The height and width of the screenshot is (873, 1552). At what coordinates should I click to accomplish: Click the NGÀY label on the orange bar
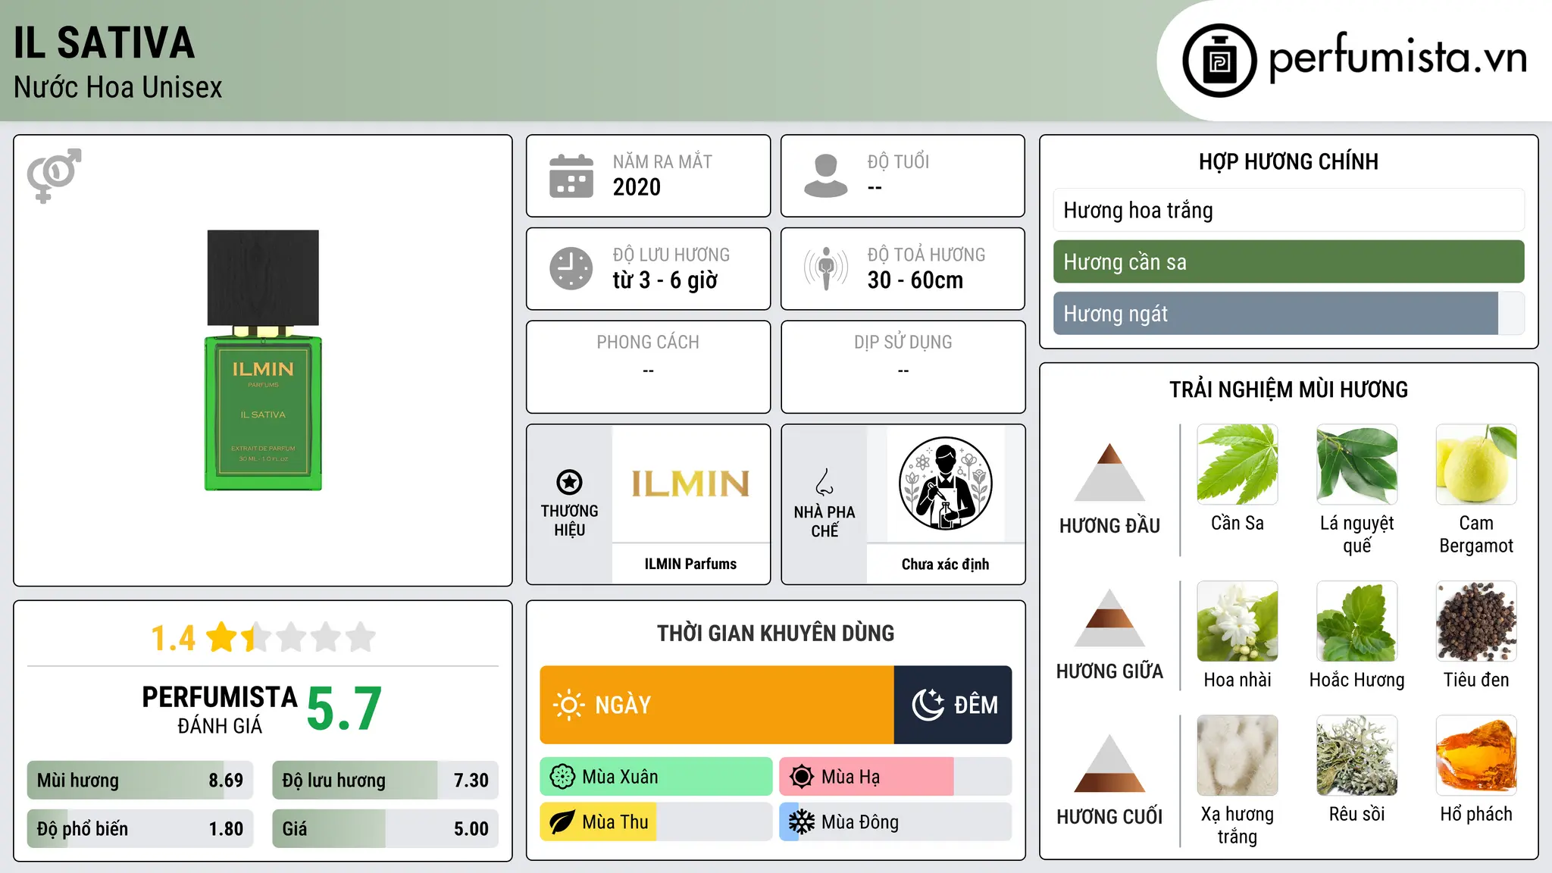623,705
